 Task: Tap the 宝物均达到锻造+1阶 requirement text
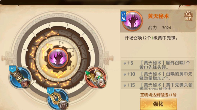pos(158,95)
